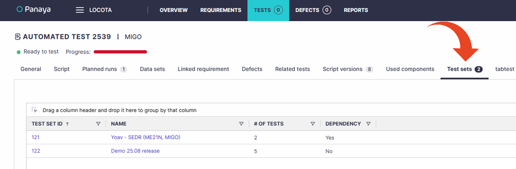
Task: Open the Used components tab
Action: click(410, 69)
